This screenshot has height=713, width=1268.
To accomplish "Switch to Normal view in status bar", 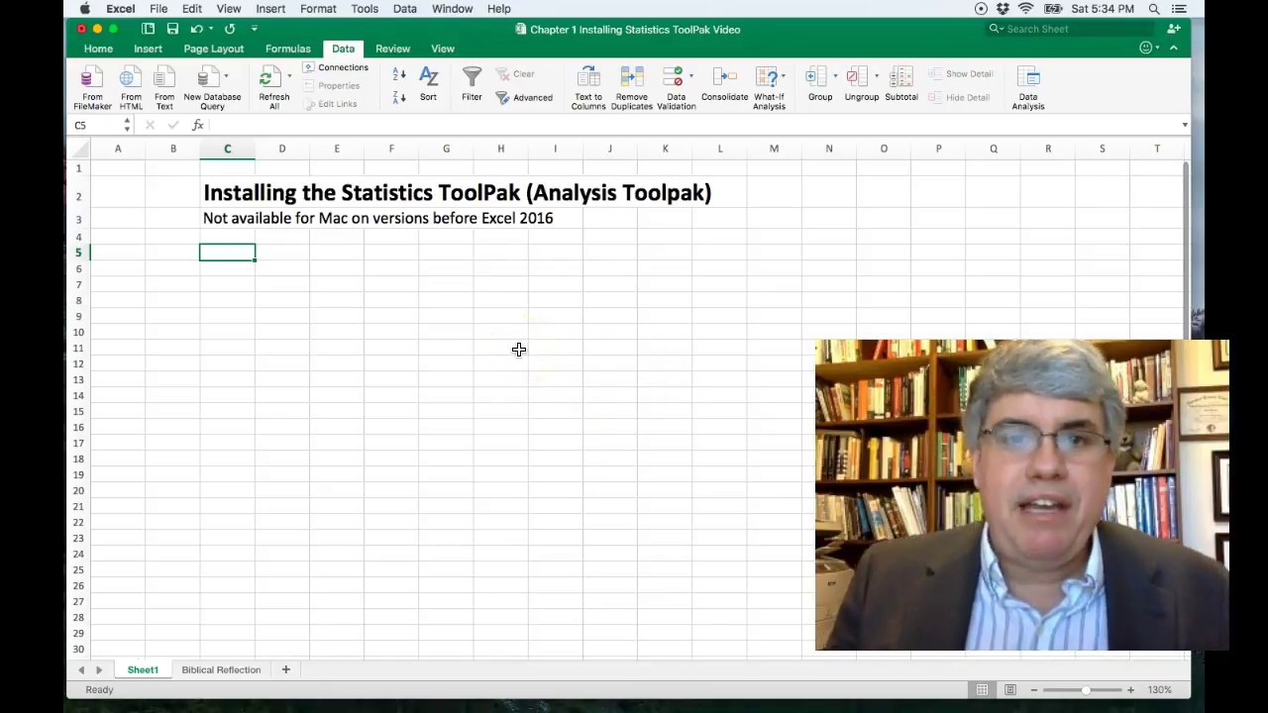I will point(982,689).
